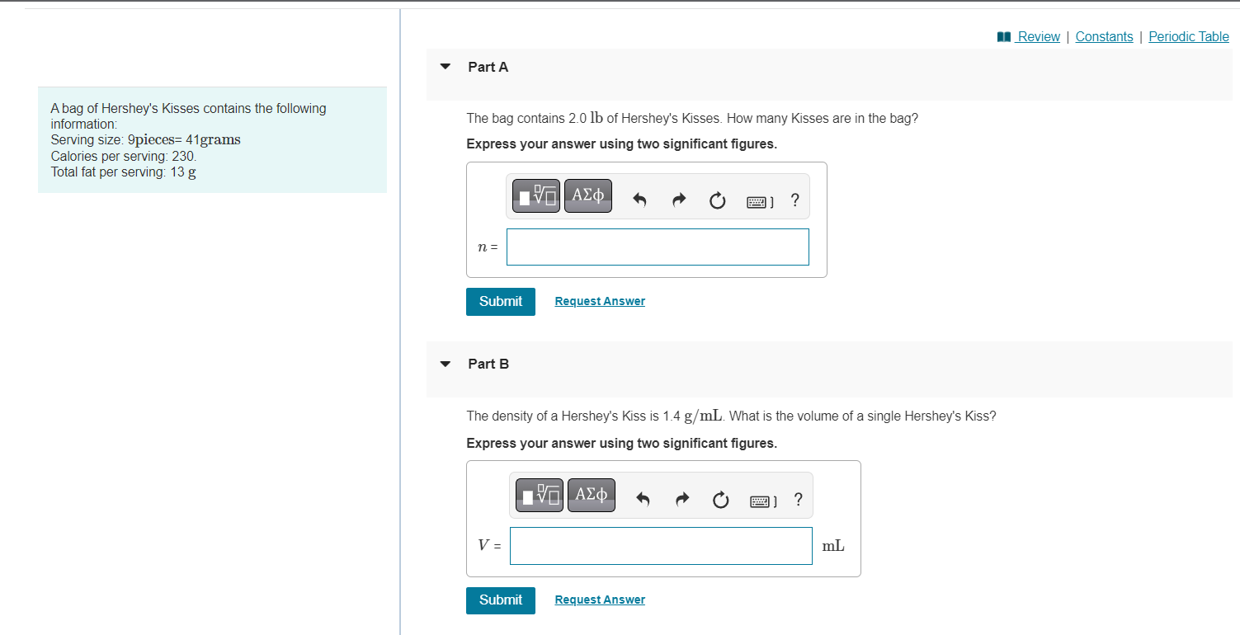
Task: Open the Constants link
Action: (1104, 36)
